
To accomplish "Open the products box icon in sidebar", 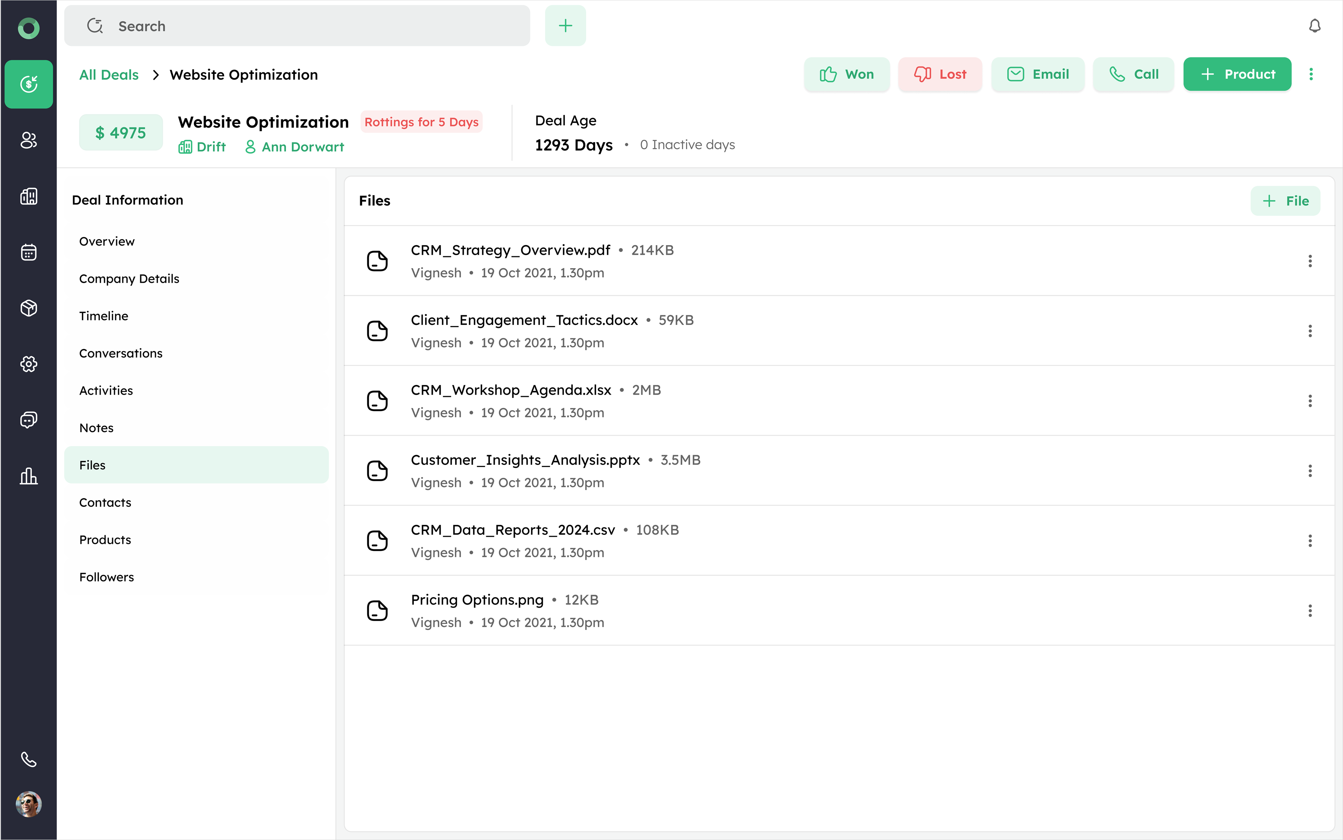I will pos(29,308).
